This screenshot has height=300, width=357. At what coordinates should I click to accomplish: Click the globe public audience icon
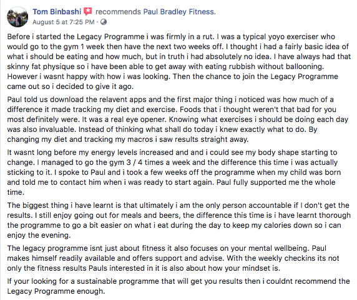pos(104,22)
